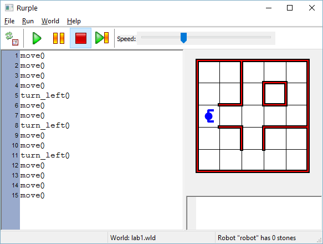Click code line 15 move()
This screenshot has height=244, width=323.
tap(32, 195)
